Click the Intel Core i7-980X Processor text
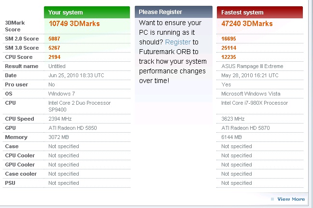This screenshot has height=208, width=313. pos(255,103)
